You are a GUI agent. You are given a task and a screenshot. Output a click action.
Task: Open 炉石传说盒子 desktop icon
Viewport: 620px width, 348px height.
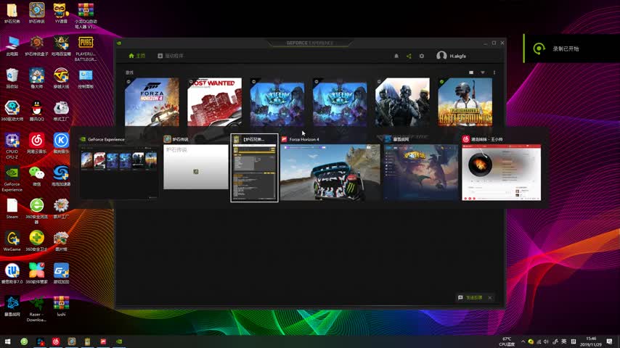pos(36,46)
